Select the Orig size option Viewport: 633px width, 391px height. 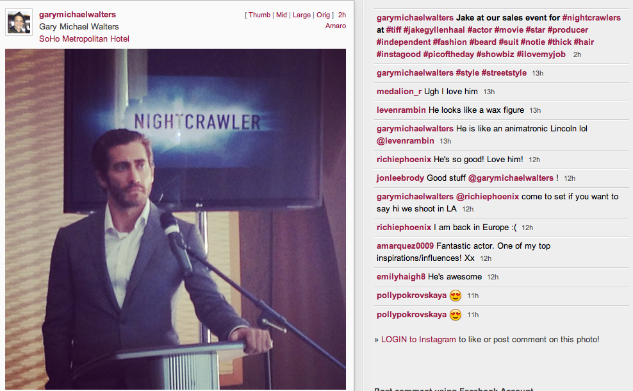point(323,15)
